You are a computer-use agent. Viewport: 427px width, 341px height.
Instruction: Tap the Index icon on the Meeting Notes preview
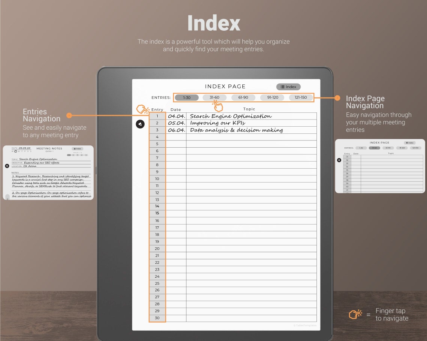pyautogui.click(x=78, y=149)
